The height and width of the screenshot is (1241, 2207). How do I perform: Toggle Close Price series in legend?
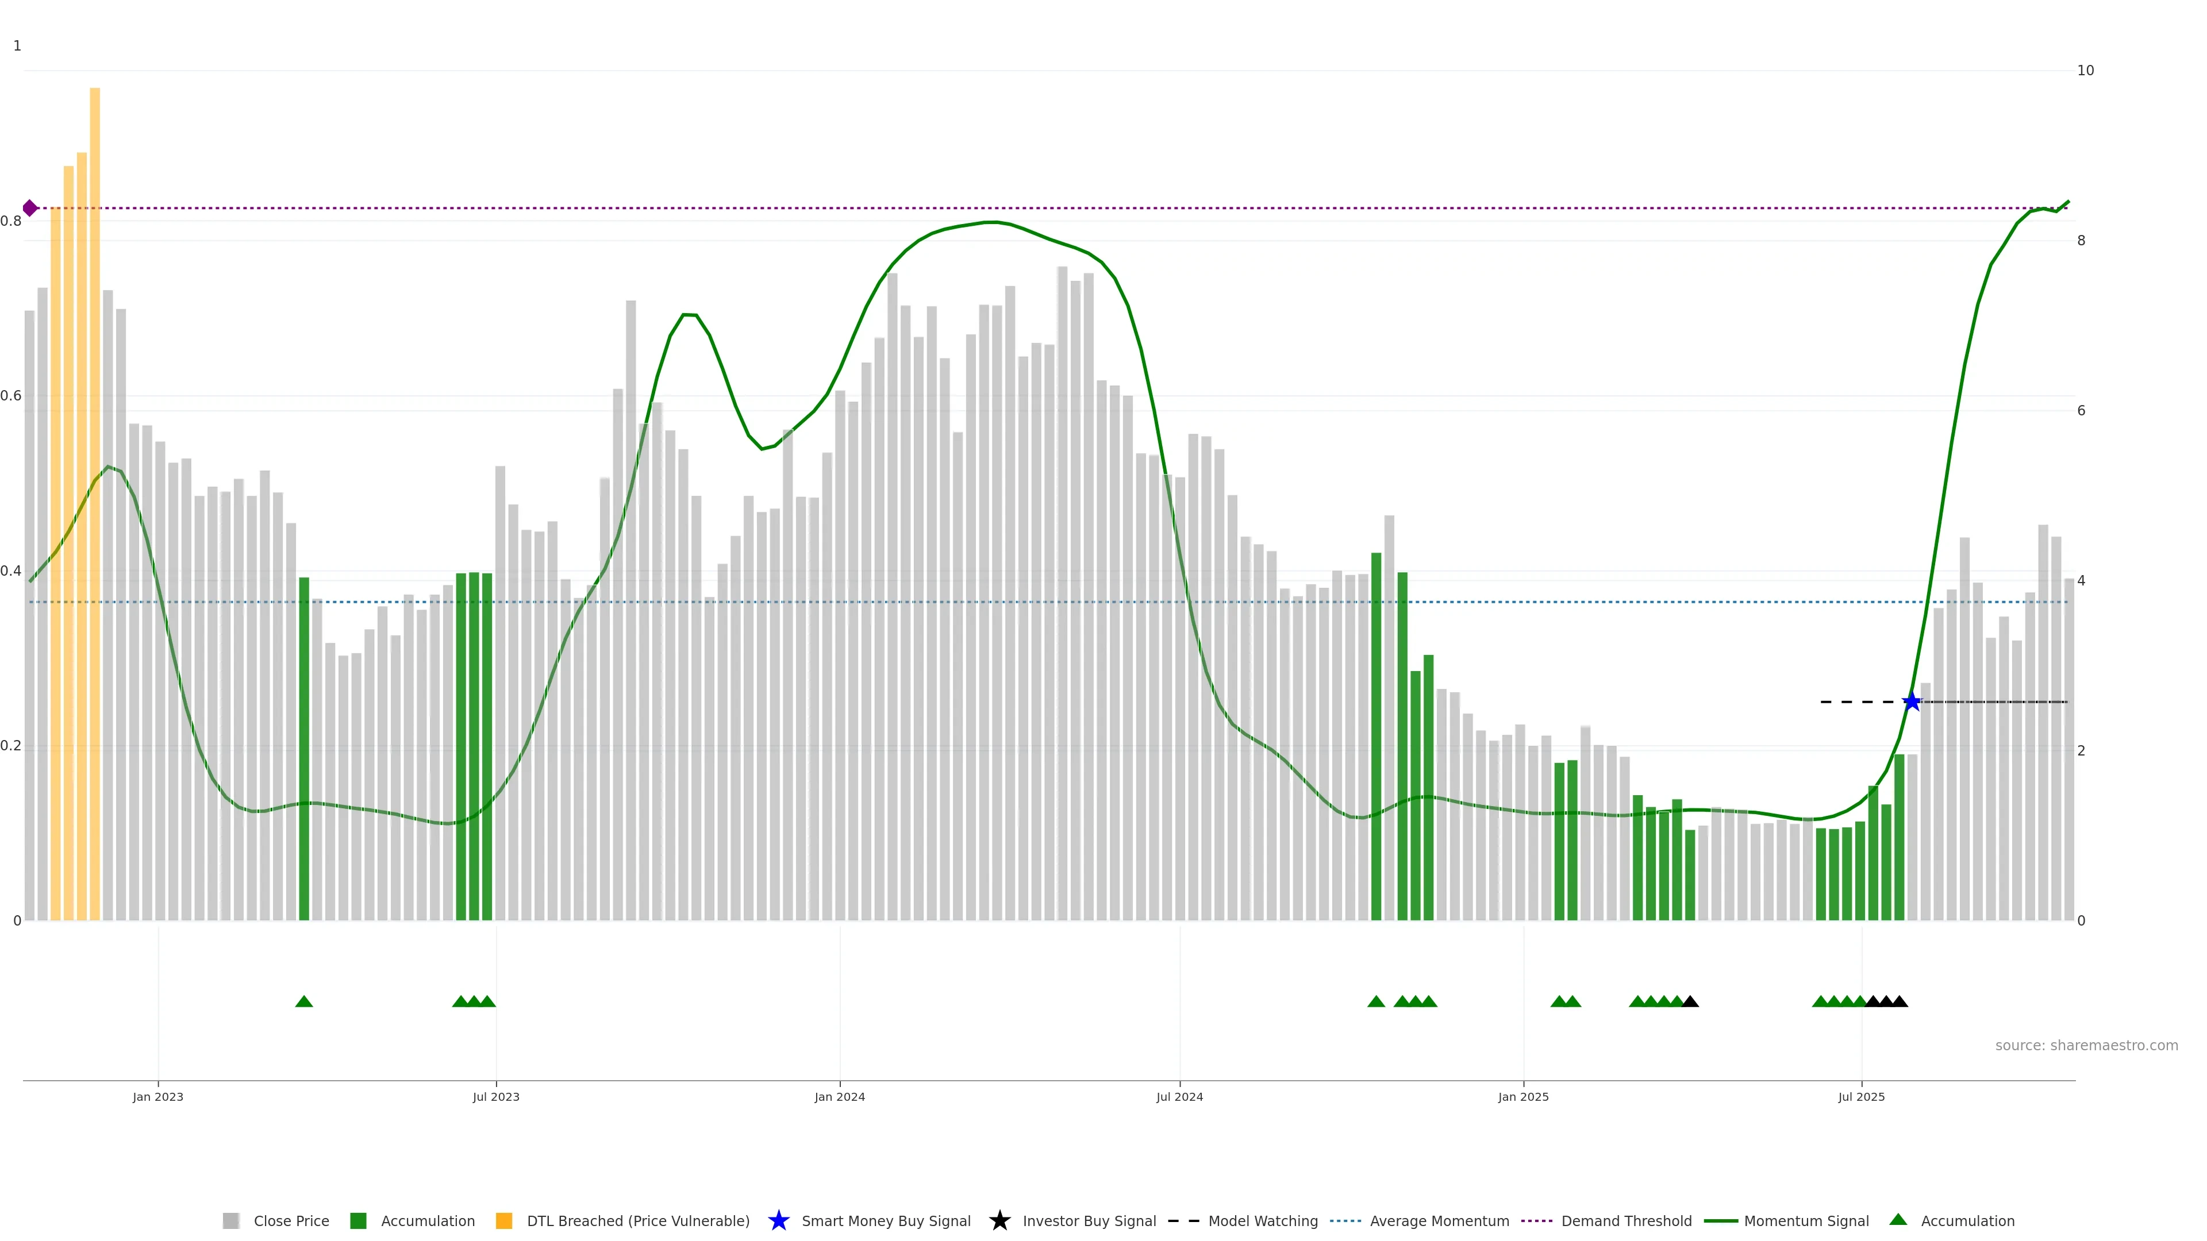[x=291, y=1220]
